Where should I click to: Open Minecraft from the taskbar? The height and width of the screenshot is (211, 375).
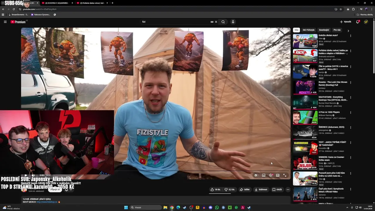point(230,207)
